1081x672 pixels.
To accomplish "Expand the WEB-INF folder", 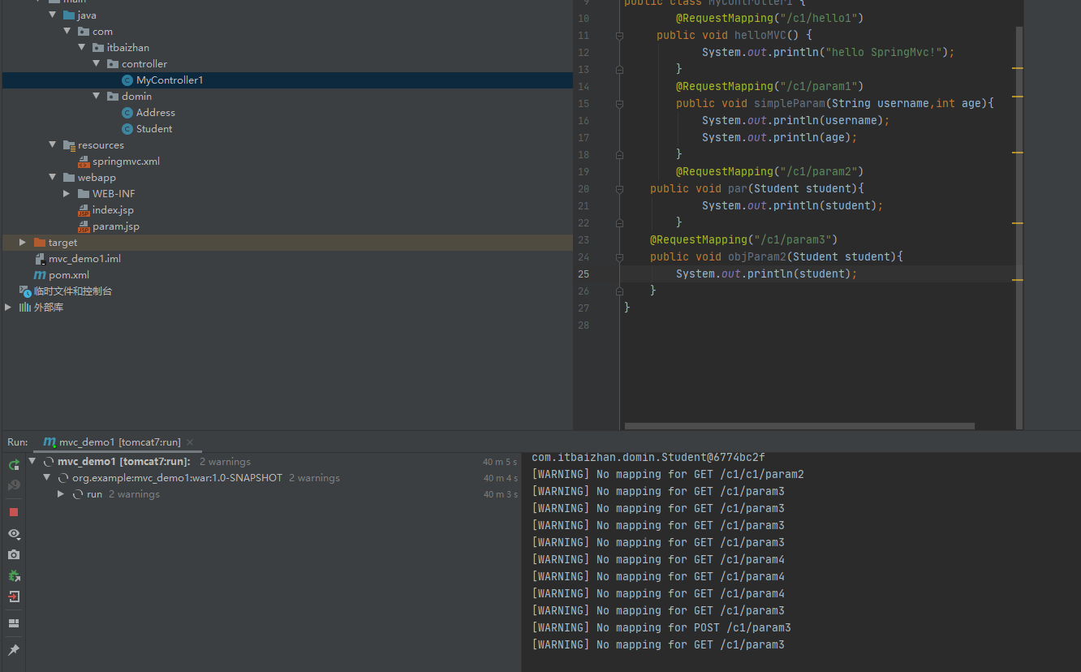I will (x=67, y=194).
